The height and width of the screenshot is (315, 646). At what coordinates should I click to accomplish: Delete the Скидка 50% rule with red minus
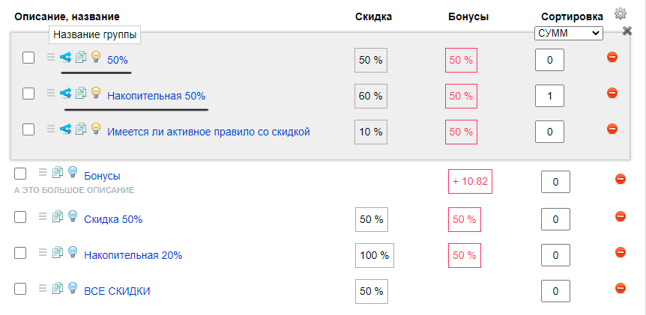point(621,216)
